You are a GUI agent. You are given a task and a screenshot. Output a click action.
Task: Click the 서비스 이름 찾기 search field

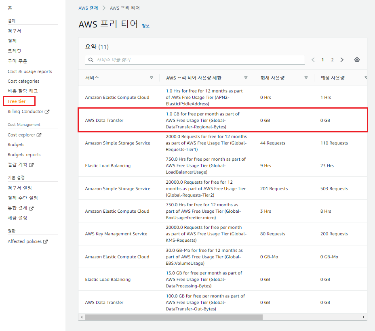pos(195,60)
